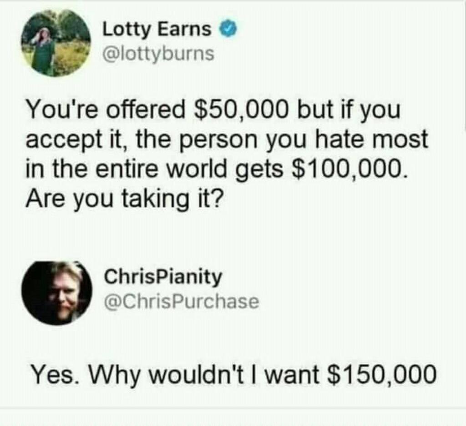Open ChrisPianity's round profile picture
Image resolution: width=466 pixels, height=426 pixels.
point(57,293)
